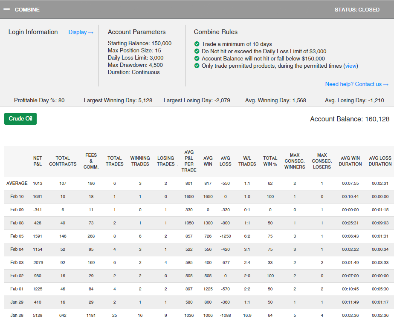This screenshot has width=394, height=333.
Task: Click the TOTAL CONTRACTS column header
Action: coord(63,161)
